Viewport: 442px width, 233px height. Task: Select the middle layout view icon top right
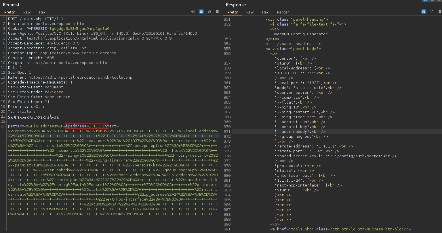pos(433,1)
